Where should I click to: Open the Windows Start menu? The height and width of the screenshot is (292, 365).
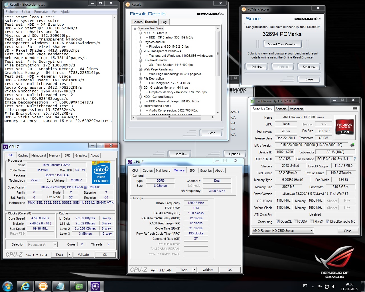(x=7, y=286)
